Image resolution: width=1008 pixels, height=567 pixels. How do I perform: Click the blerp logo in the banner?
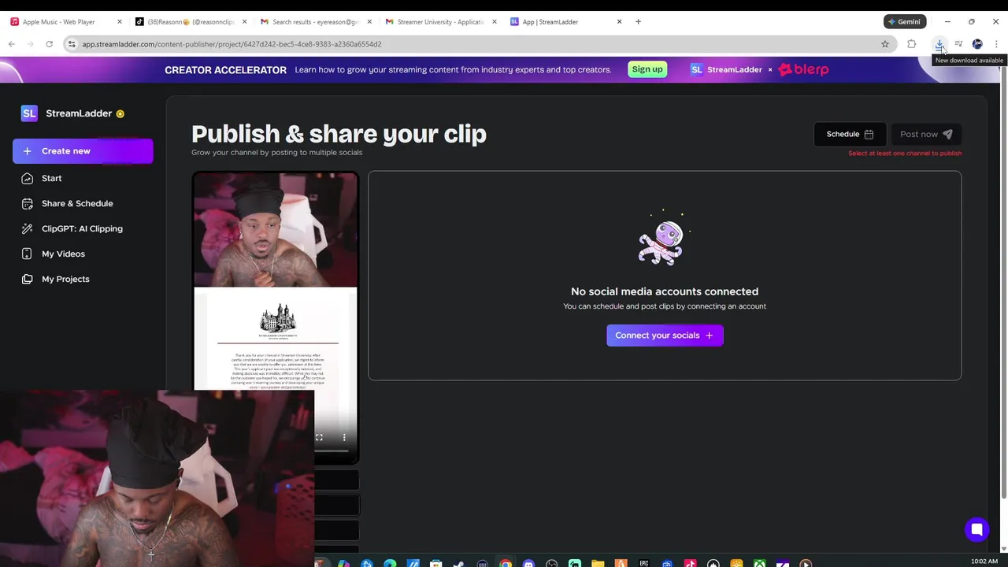pos(803,69)
